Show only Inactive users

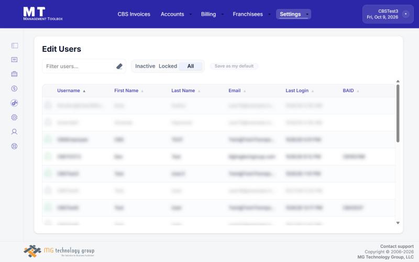[x=145, y=66]
